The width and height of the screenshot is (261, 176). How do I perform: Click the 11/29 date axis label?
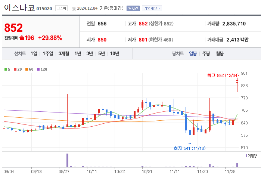coord(230,172)
